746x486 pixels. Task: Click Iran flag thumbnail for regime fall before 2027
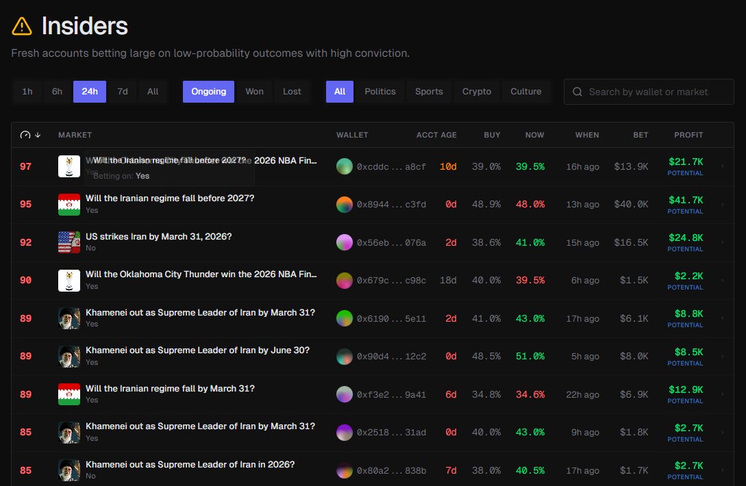[x=69, y=205]
